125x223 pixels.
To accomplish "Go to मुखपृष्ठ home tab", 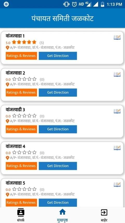I will pyautogui.click(x=63, y=215).
